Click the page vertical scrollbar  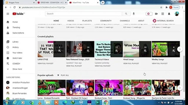(x=184, y=73)
